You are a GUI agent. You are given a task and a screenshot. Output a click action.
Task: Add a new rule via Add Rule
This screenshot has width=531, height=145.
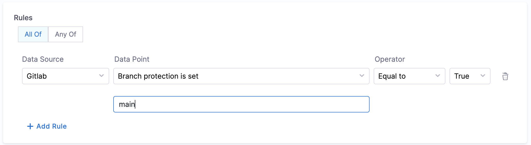click(52, 126)
